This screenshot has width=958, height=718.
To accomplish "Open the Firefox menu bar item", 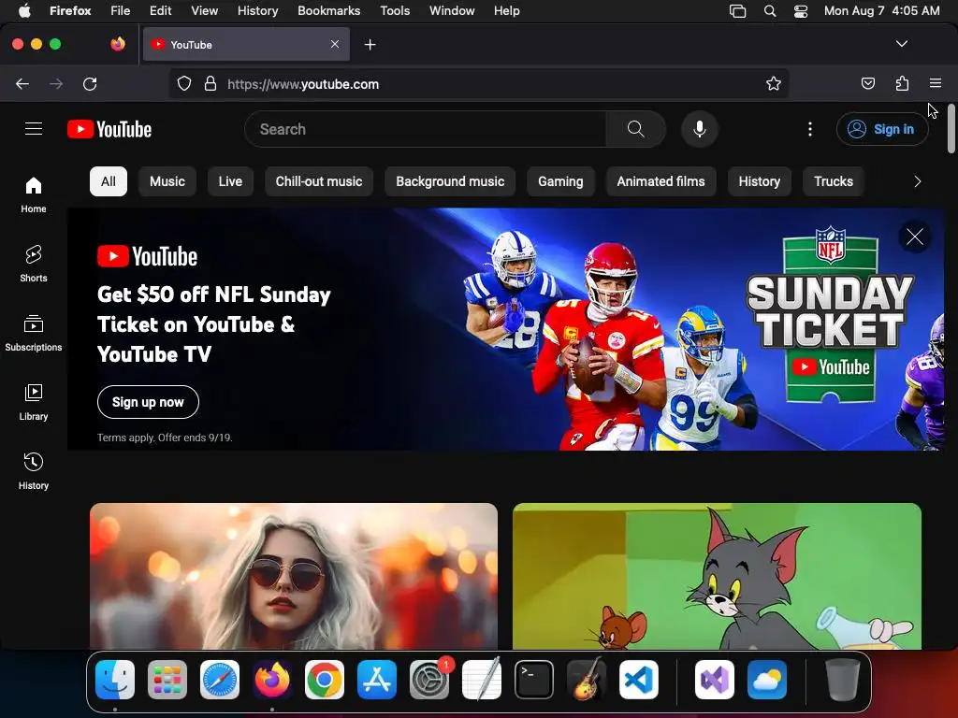I will click(70, 11).
